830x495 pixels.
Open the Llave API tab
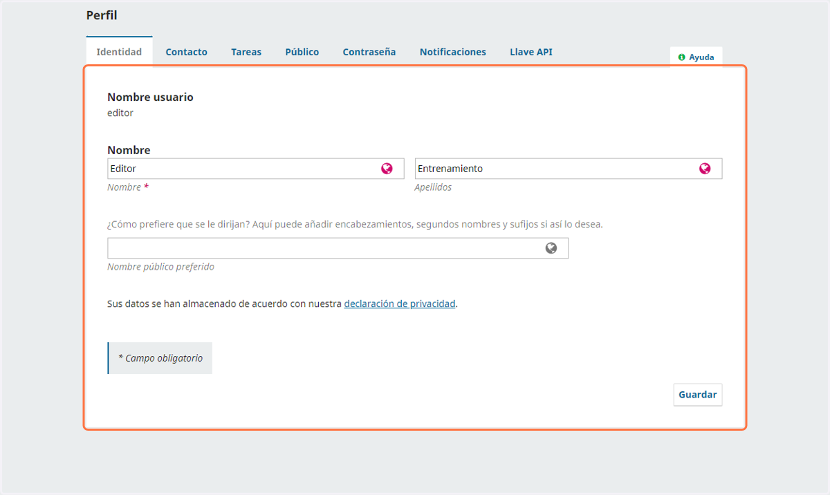[531, 52]
